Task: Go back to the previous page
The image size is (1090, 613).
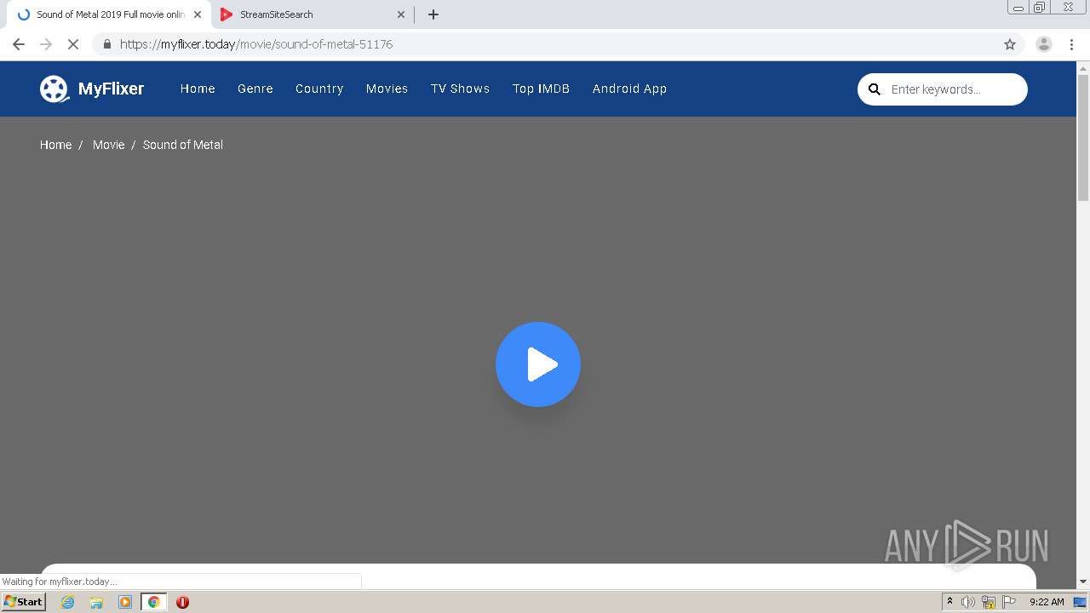Action: pyautogui.click(x=19, y=44)
